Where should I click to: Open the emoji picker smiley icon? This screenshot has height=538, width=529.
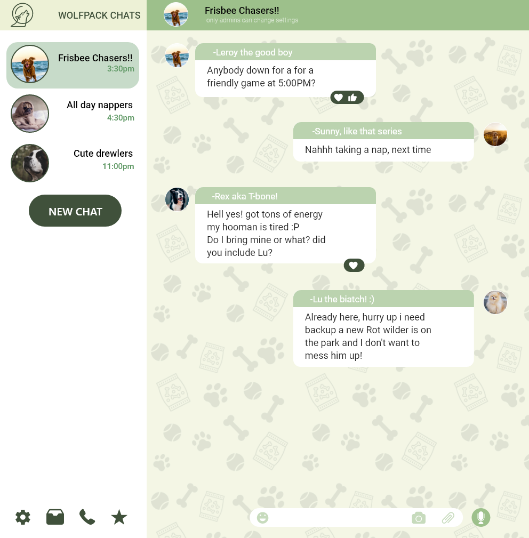(x=263, y=518)
